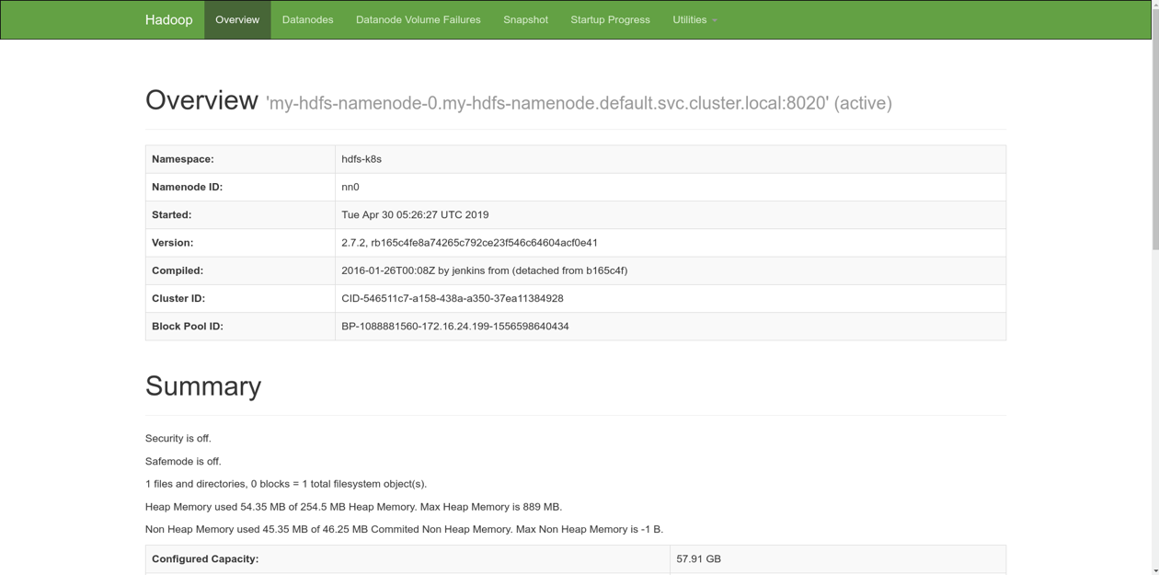Image resolution: width=1159 pixels, height=575 pixels.
Task: Click the files and directories count line
Action: pos(286,484)
